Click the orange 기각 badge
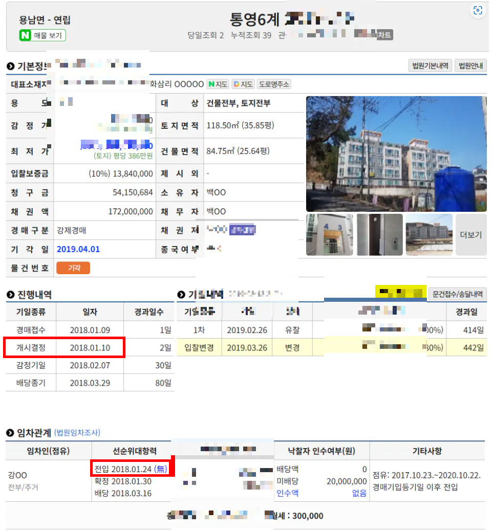The height and width of the screenshot is (532, 494). (x=73, y=268)
